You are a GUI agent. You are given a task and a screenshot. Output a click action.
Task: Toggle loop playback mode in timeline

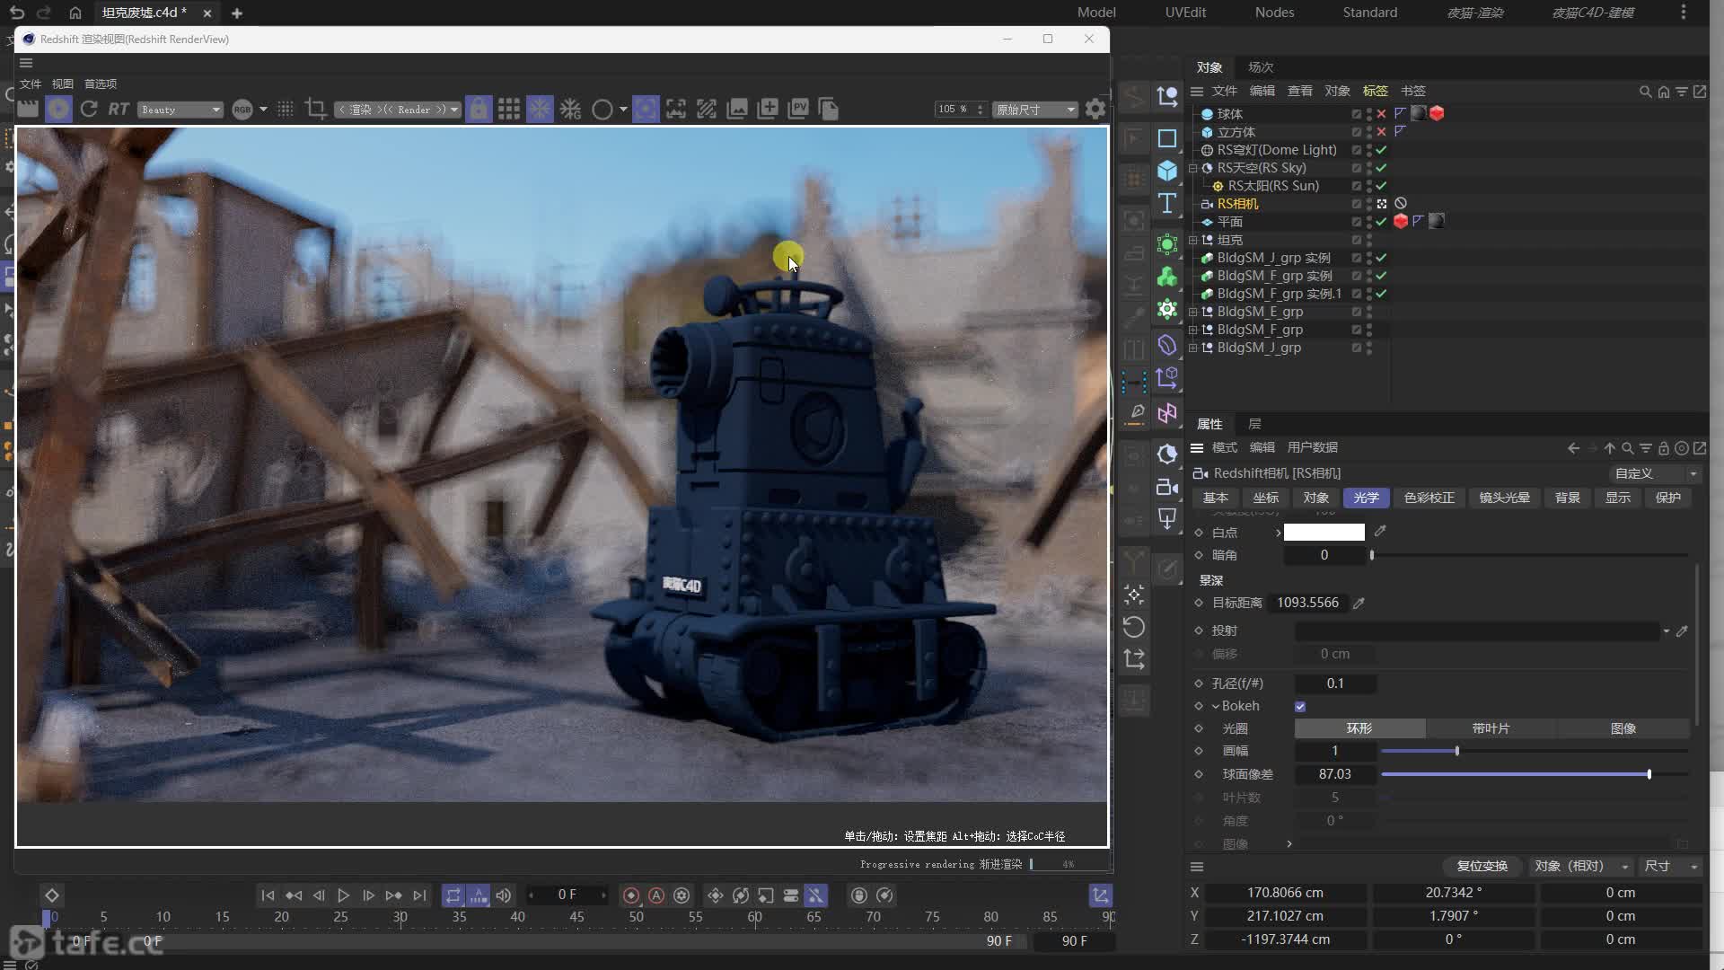(453, 895)
